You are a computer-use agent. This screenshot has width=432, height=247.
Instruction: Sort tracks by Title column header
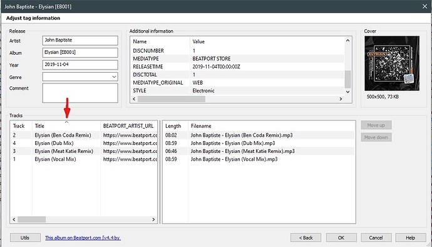(66, 126)
